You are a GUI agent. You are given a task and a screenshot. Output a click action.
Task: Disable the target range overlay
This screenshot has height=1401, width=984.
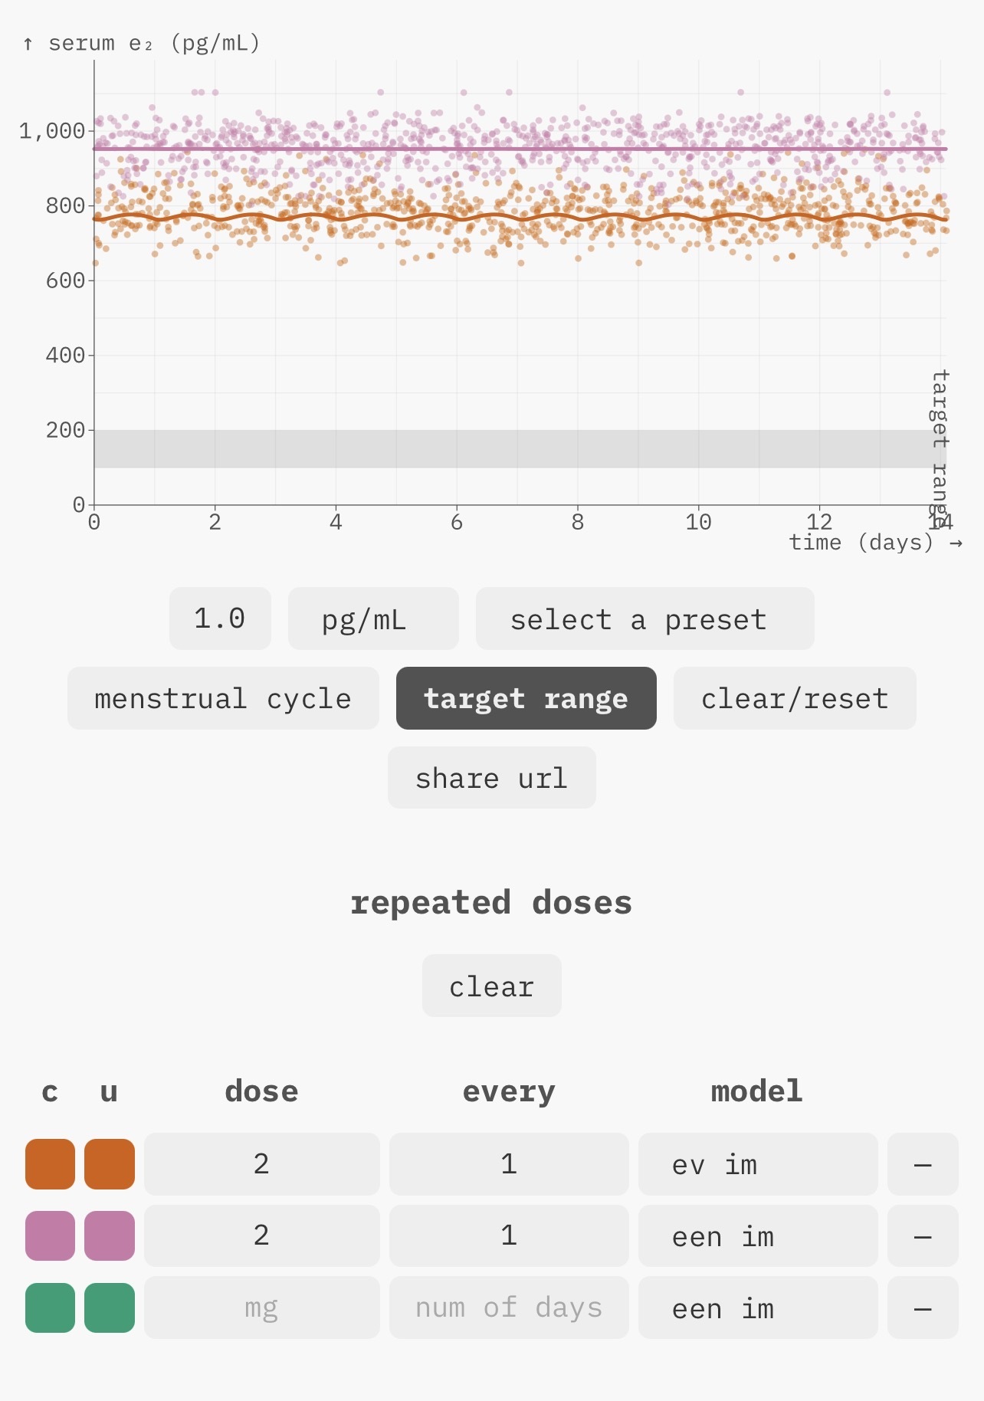(x=526, y=698)
